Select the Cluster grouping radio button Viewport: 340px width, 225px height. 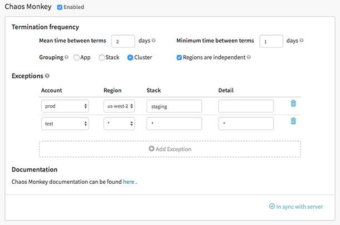(130, 57)
